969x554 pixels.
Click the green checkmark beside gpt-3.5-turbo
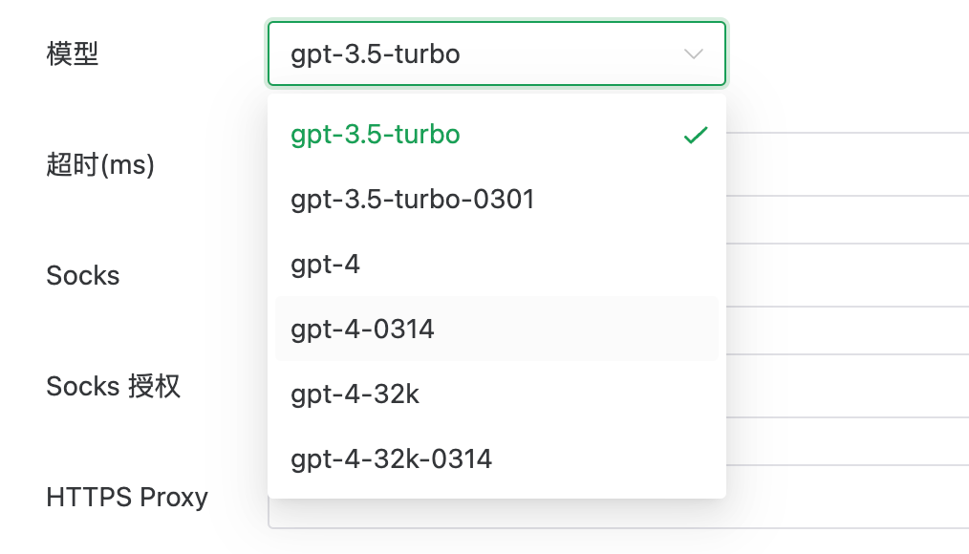(x=696, y=135)
